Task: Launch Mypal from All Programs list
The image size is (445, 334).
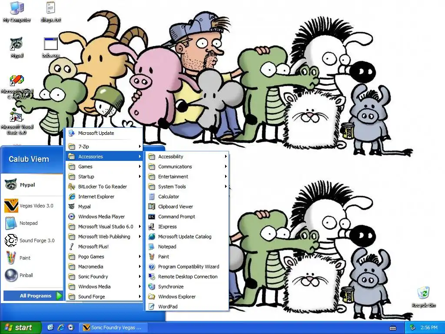Action: pos(104,207)
